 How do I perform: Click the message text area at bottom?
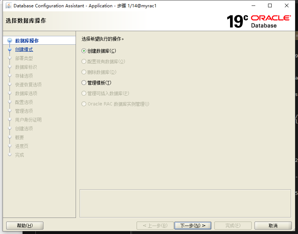pyautogui.click(x=185, y=203)
